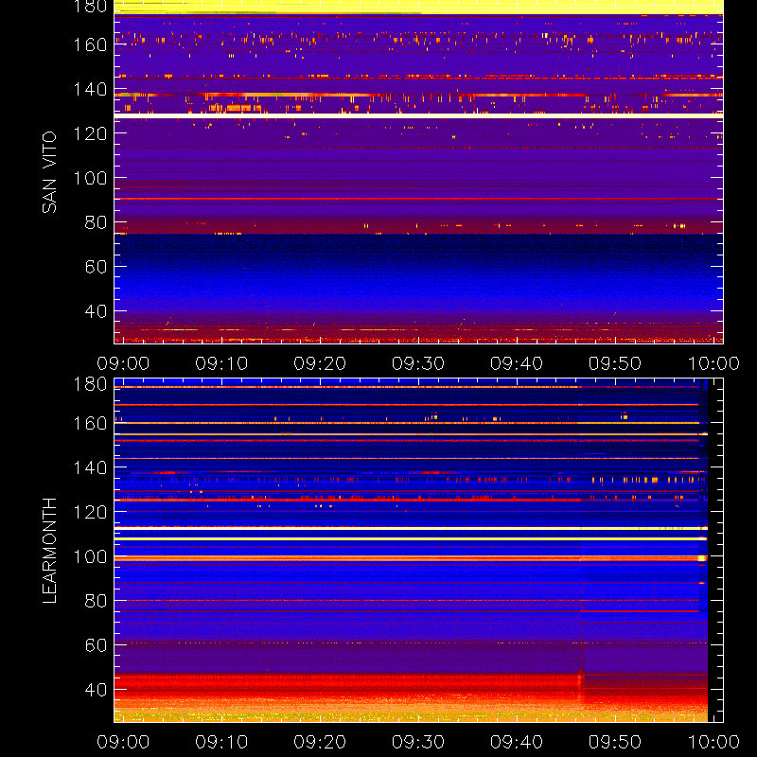Pick the 09:00 time label under San Vito plot
Screen dimensions: 757x757
[123, 363]
